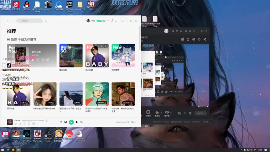Play next on the For You card

[x=33, y=60]
